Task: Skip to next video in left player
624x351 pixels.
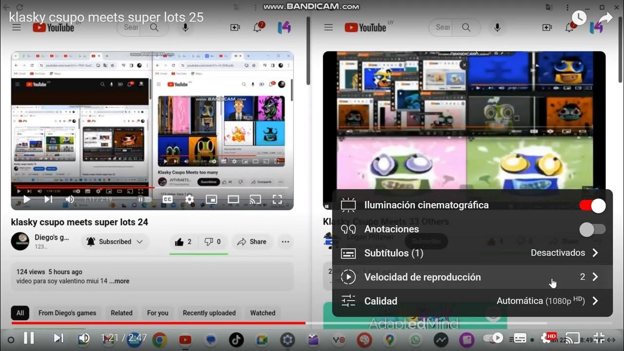Action: click(48, 199)
